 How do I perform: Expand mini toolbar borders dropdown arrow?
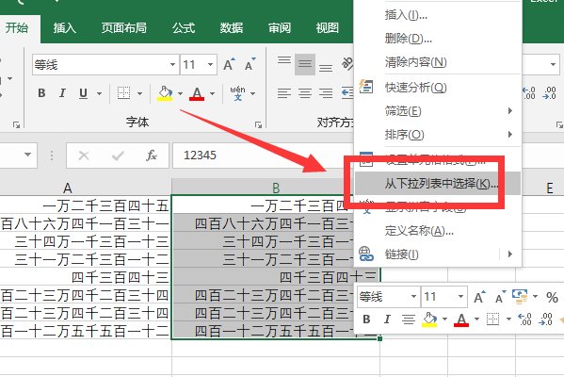click(508, 319)
